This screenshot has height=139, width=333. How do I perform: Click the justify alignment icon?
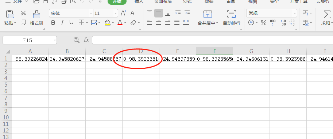177,22
